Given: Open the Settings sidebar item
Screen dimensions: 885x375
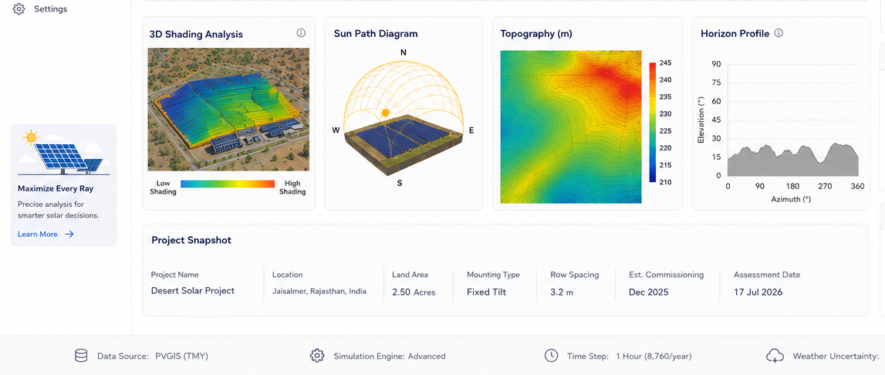Looking at the screenshot, I should (40, 9).
